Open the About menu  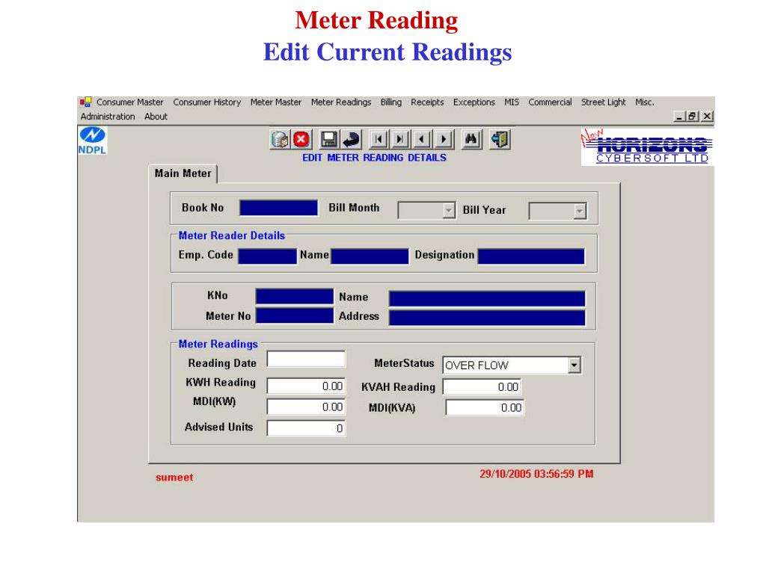[x=156, y=116]
